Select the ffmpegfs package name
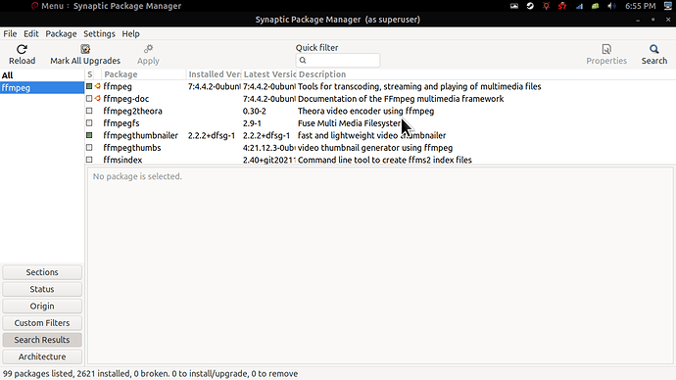 pyautogui.click(x=121, y=123)
